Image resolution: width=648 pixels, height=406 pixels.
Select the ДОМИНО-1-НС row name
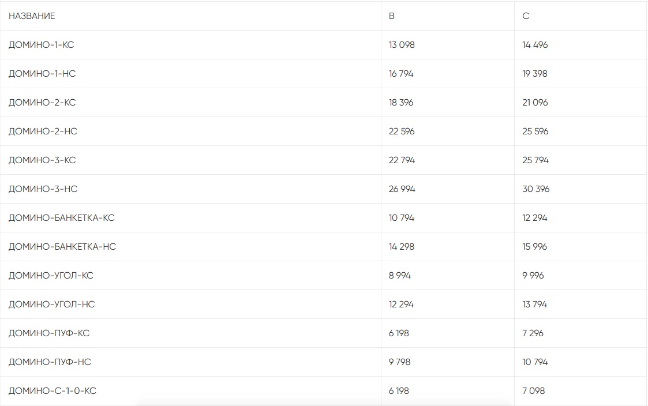(42, 74)
